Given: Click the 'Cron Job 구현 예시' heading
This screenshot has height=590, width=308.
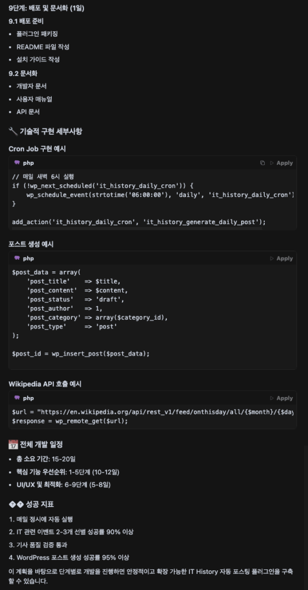Looking at the screenshot, I should pos(37,149).
